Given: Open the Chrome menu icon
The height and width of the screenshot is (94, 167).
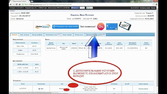Looking at the screenshot, I should 157,4.
